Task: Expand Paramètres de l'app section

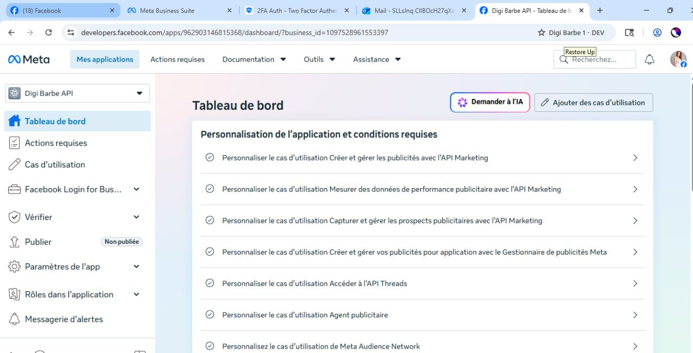Action: click(136, 267)
